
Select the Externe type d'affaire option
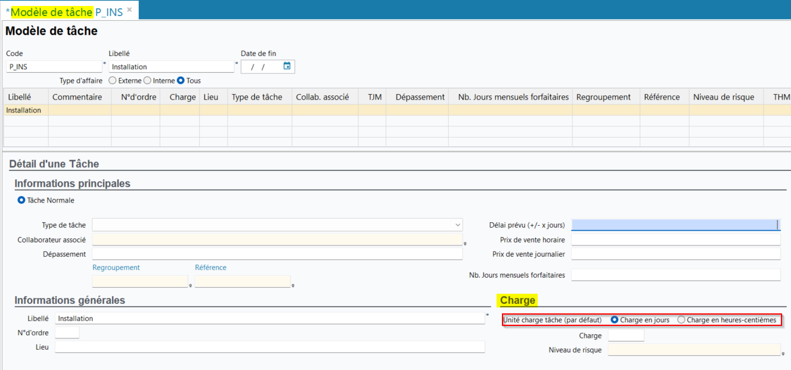pos(112,80)
